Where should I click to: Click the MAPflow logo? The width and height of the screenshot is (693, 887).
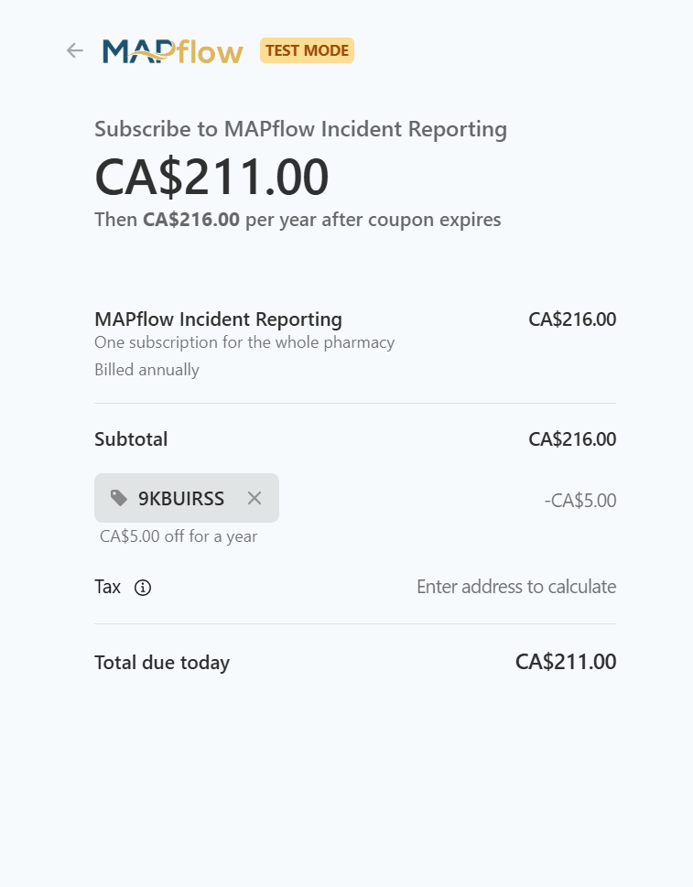[x=173, y=51]
